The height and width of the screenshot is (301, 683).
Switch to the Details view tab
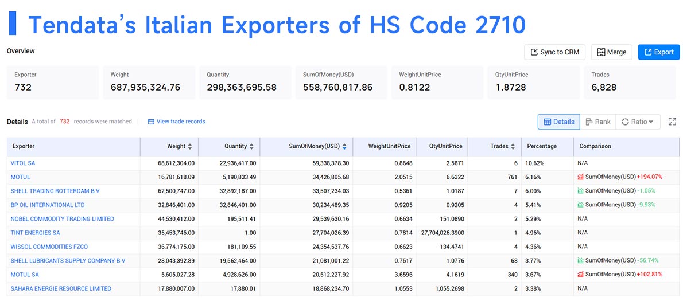click(x=559, y=122)
